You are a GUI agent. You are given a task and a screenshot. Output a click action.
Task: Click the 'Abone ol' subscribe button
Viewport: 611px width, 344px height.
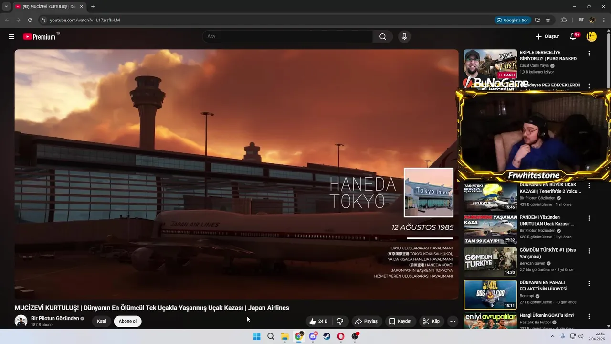coord(127,321)
